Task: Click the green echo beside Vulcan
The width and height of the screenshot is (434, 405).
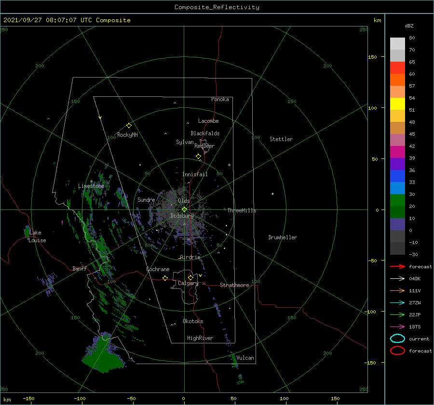Action: pos(234,360)
